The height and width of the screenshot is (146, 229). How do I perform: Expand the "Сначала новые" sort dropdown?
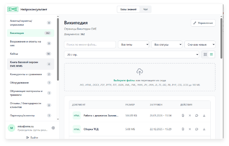point(200,45)
